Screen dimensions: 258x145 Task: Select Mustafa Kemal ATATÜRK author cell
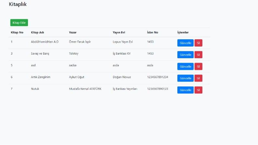coord(85,89)
